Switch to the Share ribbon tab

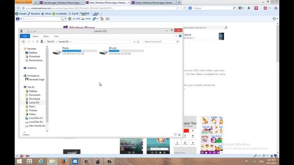[46, 36]
